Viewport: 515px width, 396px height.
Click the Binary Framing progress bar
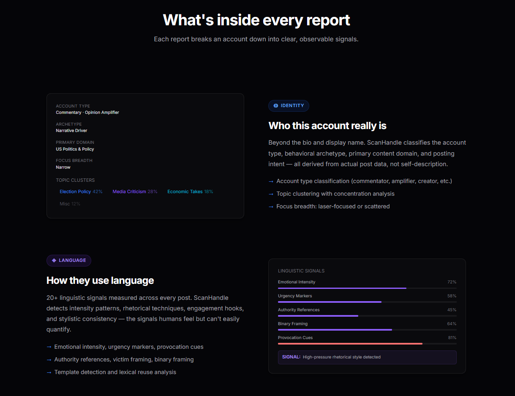(367, 330)
